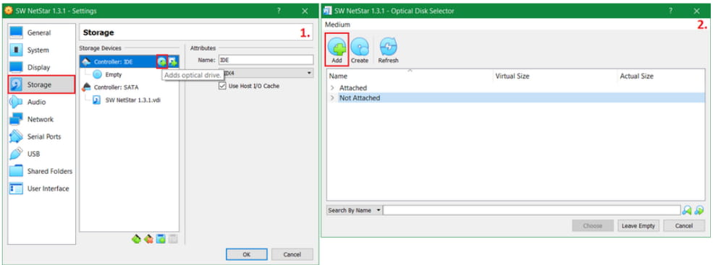713x265 pixels.
Task: Close the Settings window
Action: [305, 11]
